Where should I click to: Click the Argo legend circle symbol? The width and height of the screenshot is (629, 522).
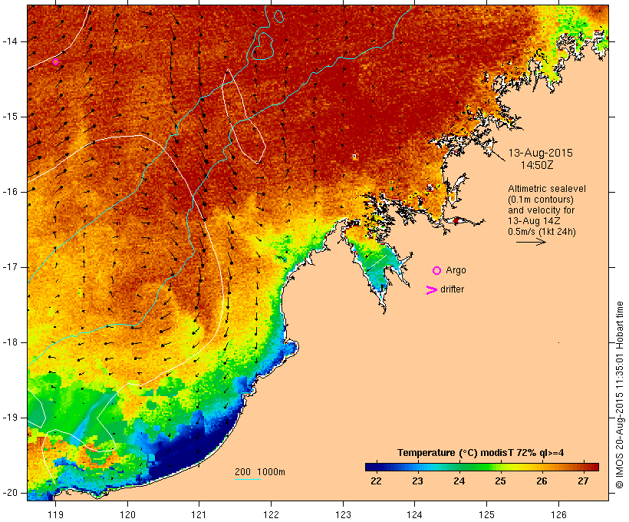tap(437, 271)
